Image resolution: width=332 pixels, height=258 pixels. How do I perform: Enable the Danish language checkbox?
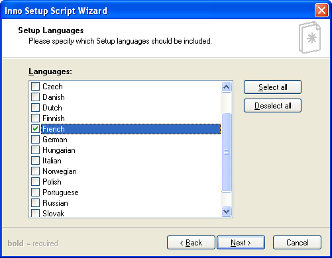[x=35, y=97]
